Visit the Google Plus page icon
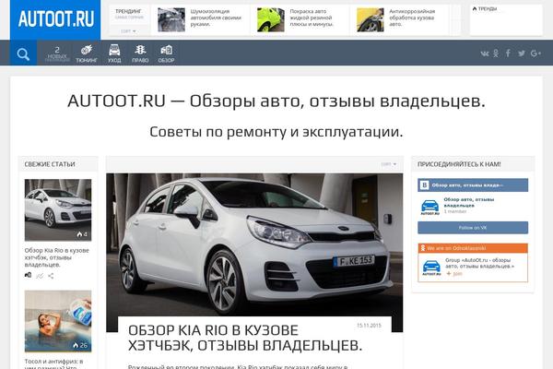Viewport: 553px width, 369px height. click(535, 54)
